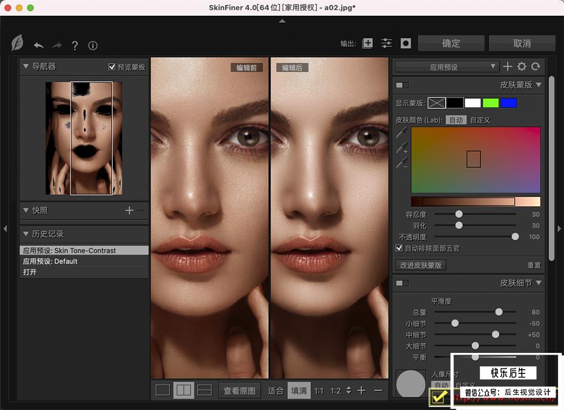Image resolution: width=564 pixels, height=410 pixels.
Task: Add a new snapshot with the 快照 plus
Action: 129,210
